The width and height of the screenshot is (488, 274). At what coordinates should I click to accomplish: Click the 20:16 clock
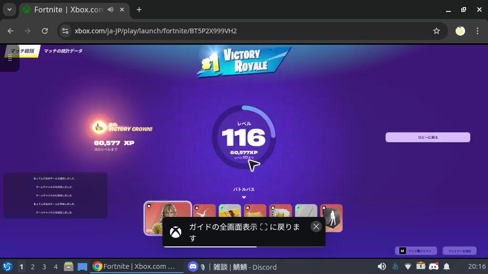(477, 266)
